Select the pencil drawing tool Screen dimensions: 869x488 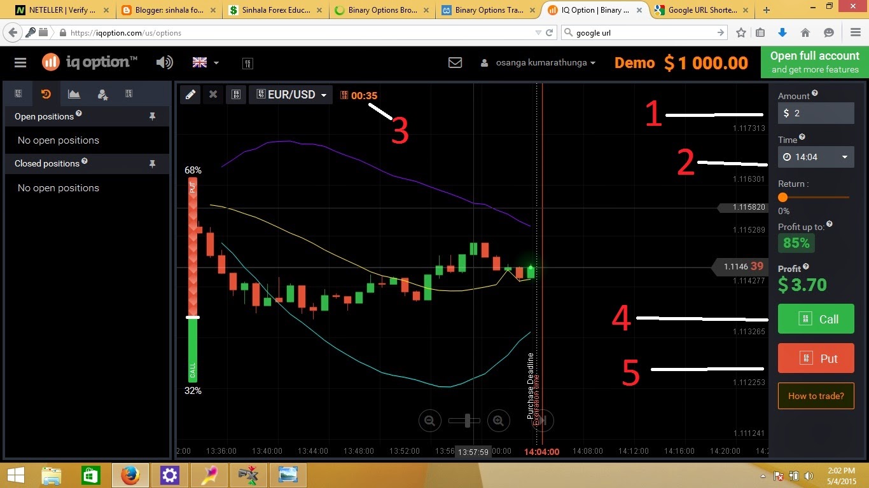tap(190, 95)
